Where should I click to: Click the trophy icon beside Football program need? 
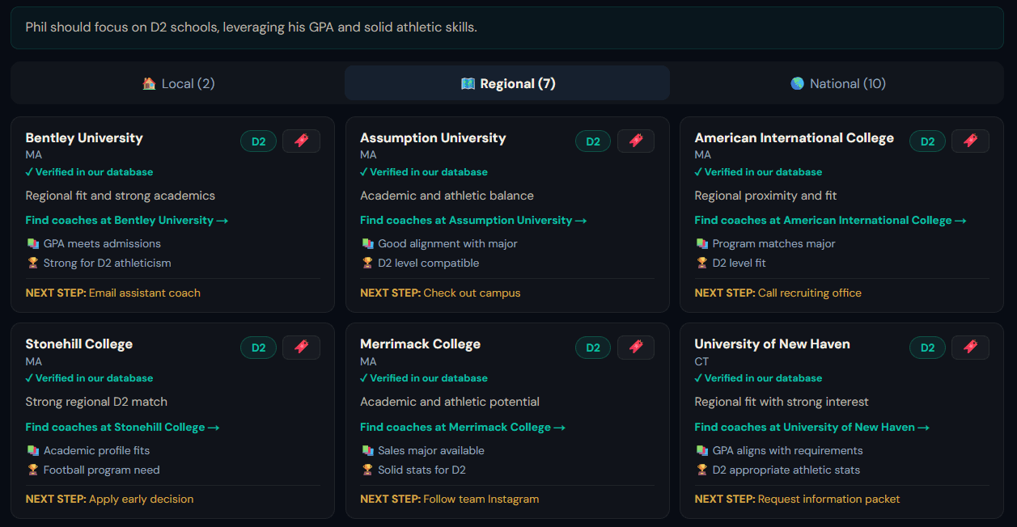32,470
